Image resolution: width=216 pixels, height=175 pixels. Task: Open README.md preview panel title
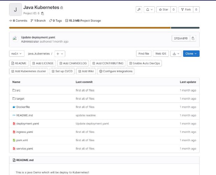click(25, 160)
